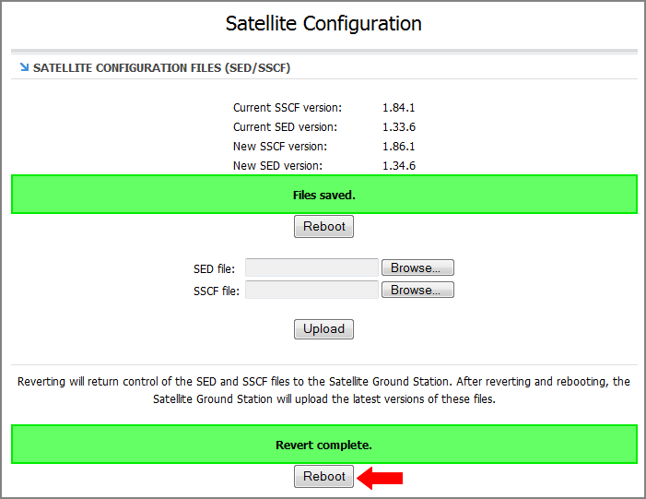Select the Current SED version value 1.33.6
This screenshot has height=499, width=646.
pyautogui.click(x=398, y=127)
